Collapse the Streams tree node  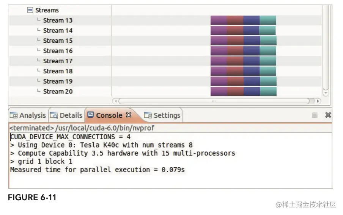[x=30, y=10]
